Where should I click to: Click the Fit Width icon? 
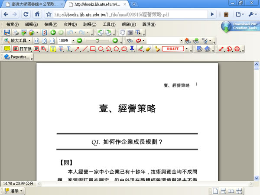point(52,40)
